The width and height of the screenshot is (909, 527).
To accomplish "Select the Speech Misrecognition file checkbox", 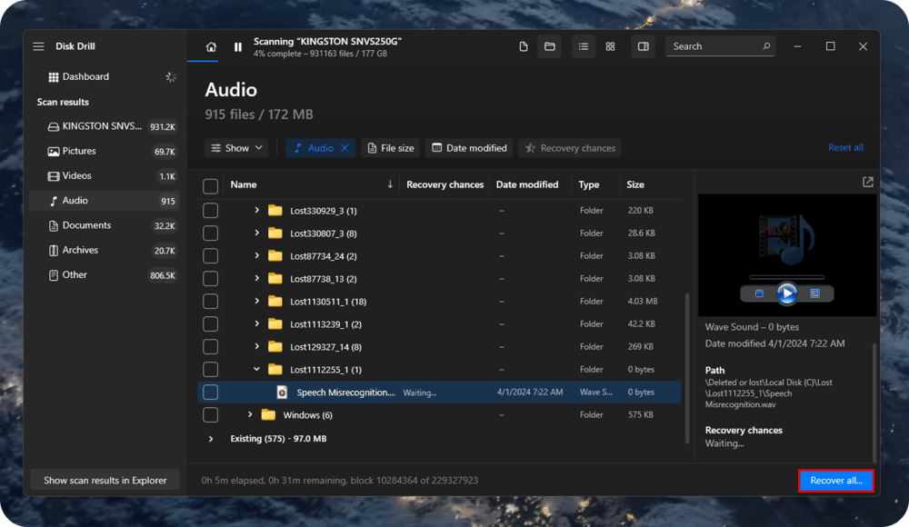I will click(210, 393).
